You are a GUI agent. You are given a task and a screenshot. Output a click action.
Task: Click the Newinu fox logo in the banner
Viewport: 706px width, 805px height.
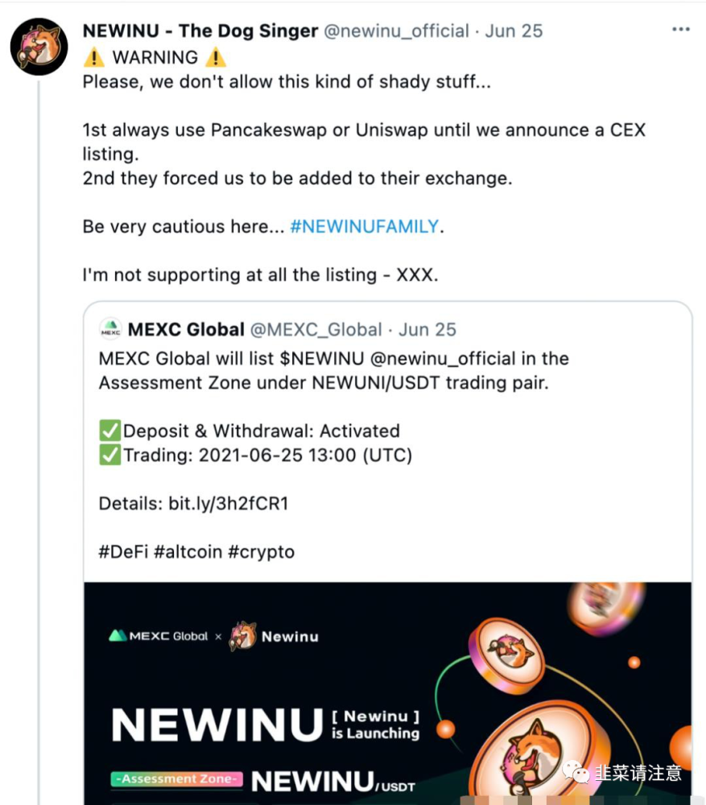(x=243, y=636)
